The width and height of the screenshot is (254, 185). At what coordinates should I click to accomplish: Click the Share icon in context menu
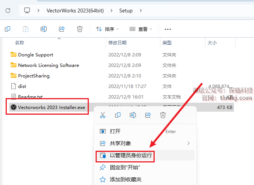[x=148, y=115]
